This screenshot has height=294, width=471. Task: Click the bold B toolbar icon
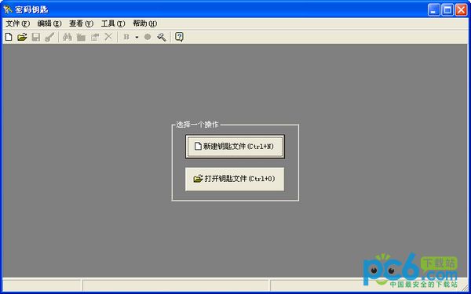click(126, 37)
